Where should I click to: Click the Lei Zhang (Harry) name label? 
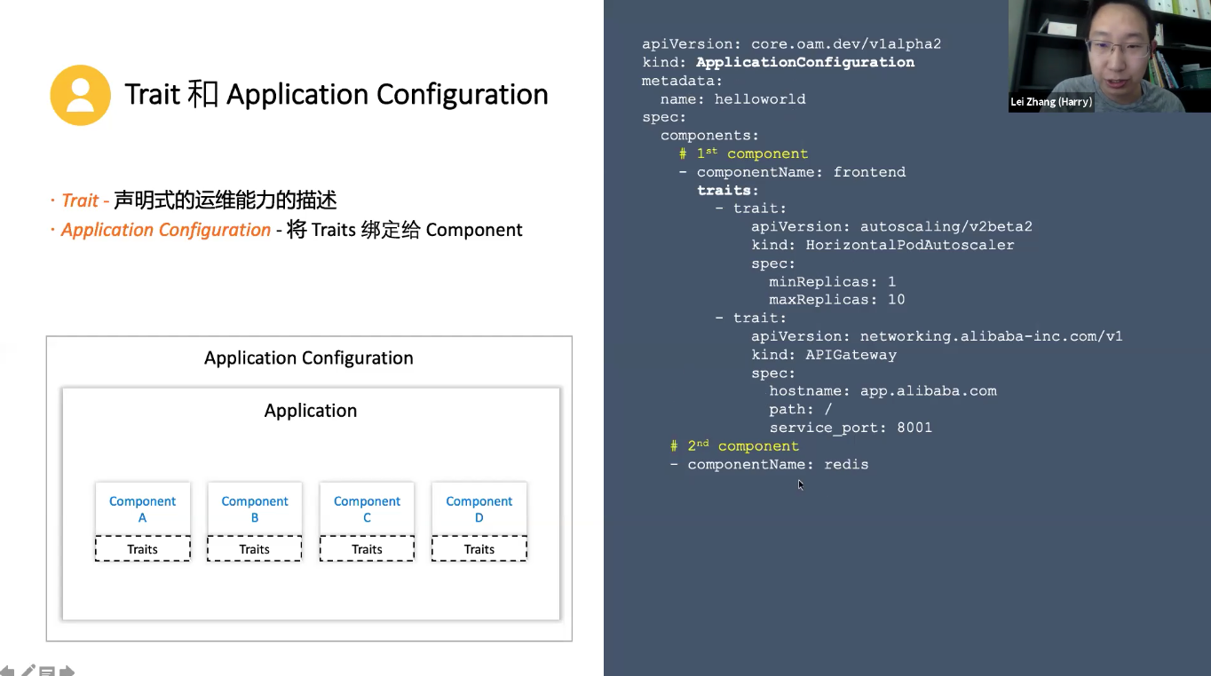tap(1051, 102)
